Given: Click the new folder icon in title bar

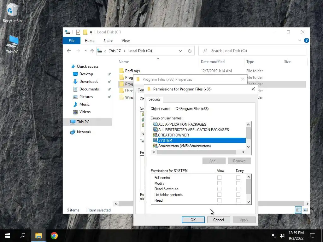Looking at the screenshot, I should (85, 32).
